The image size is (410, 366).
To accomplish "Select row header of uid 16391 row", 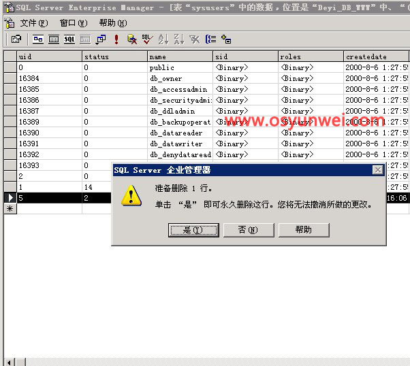I will tap(10, 144).
